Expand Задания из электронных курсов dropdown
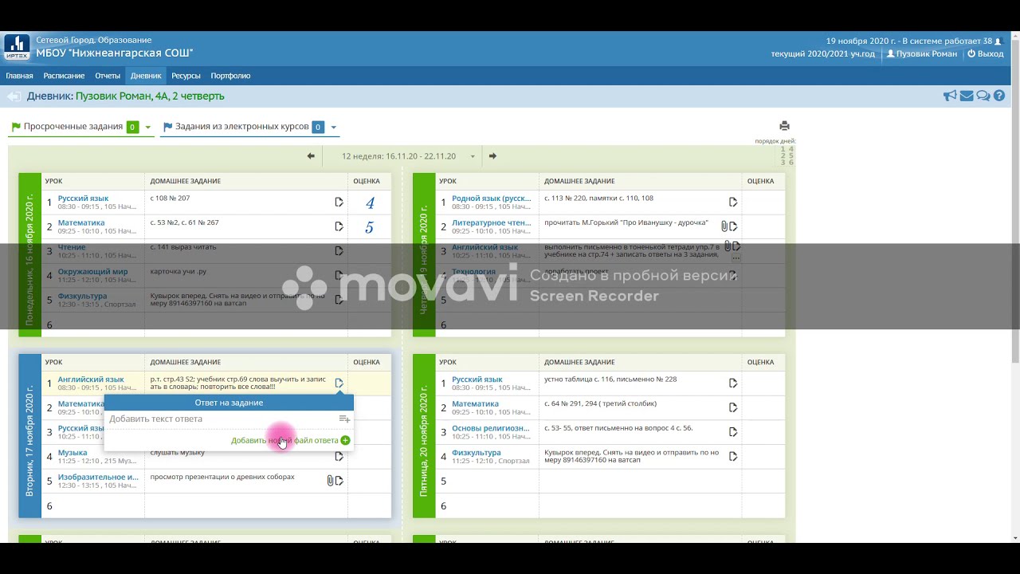This screenshot has width=1020, height=574. pyautogui.click(x=333, y=128)
